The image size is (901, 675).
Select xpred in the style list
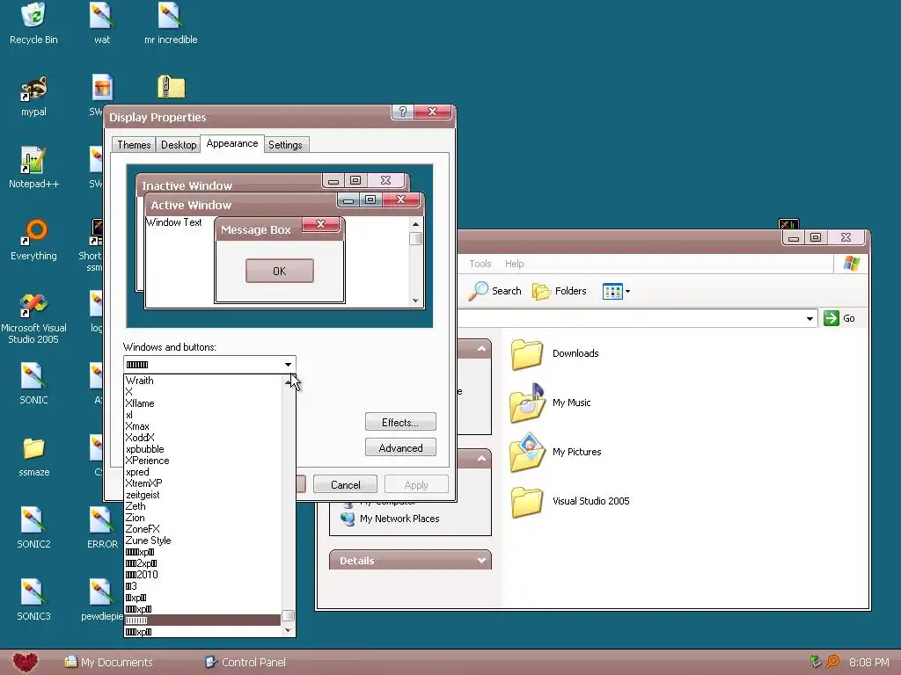(202, 472)
